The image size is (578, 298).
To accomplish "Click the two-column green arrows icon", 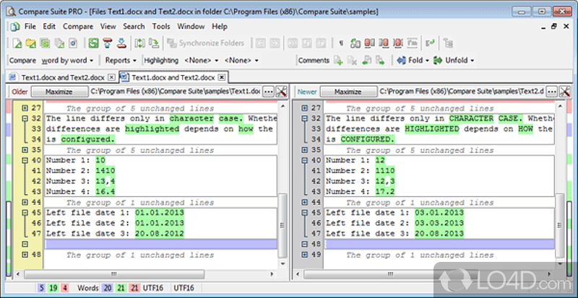I will tap(139, 43).
